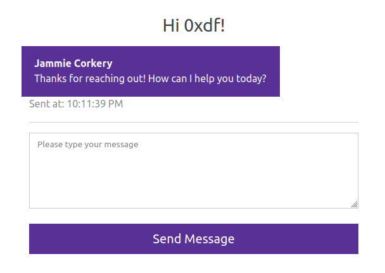Viewport: 385px width, 273px height.
Task: Click the horizontal divider below the timestamp
Action: [193, 122]
